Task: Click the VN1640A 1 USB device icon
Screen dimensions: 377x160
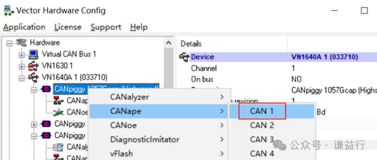Action: click(x=33, y=78)
